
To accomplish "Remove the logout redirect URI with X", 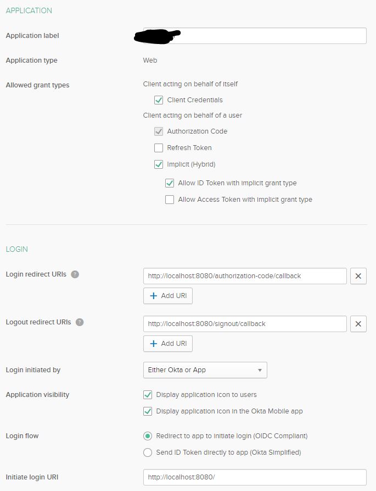I will tap(358, 324).
